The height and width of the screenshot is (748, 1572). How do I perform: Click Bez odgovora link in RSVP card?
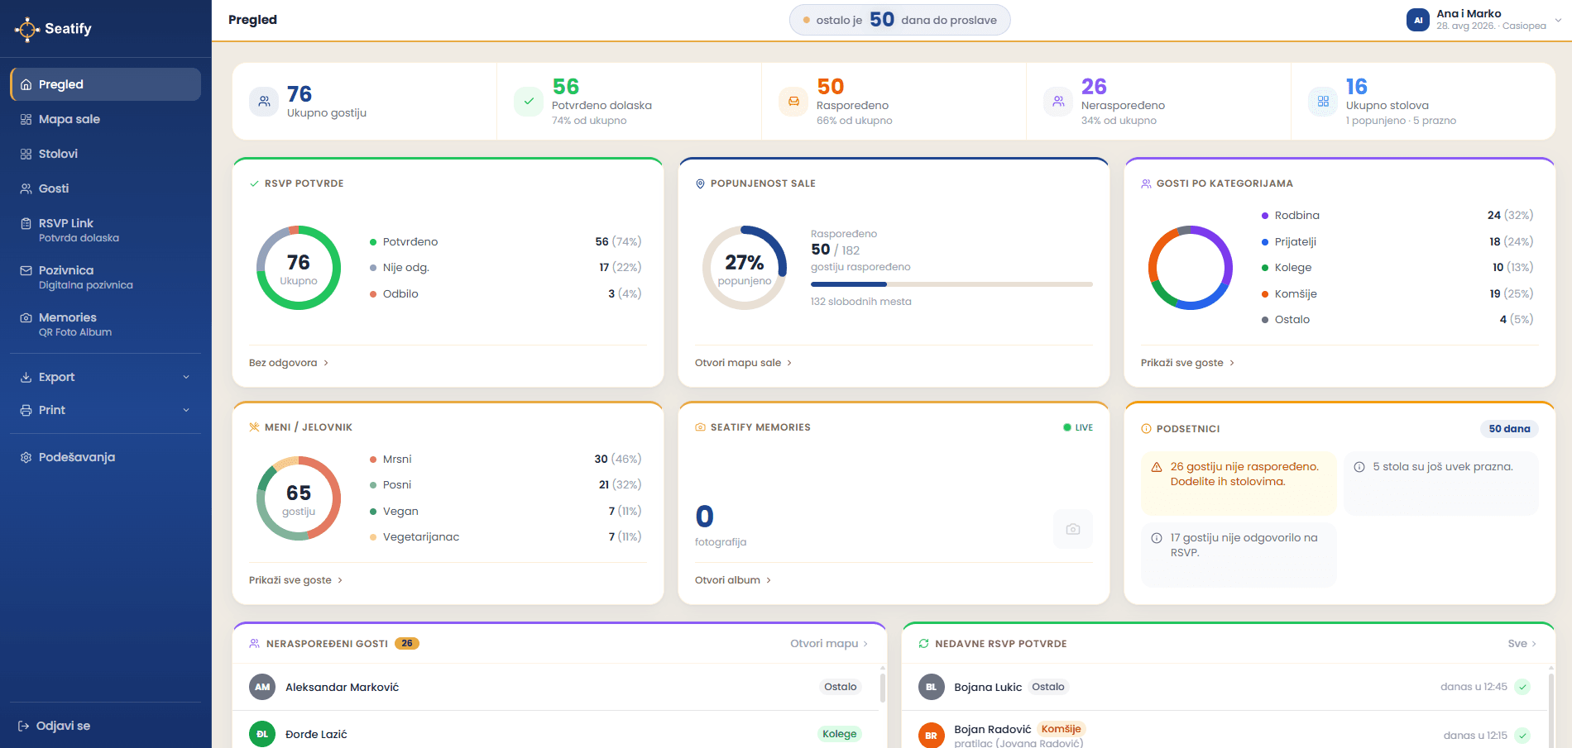(x=289, y=363)
